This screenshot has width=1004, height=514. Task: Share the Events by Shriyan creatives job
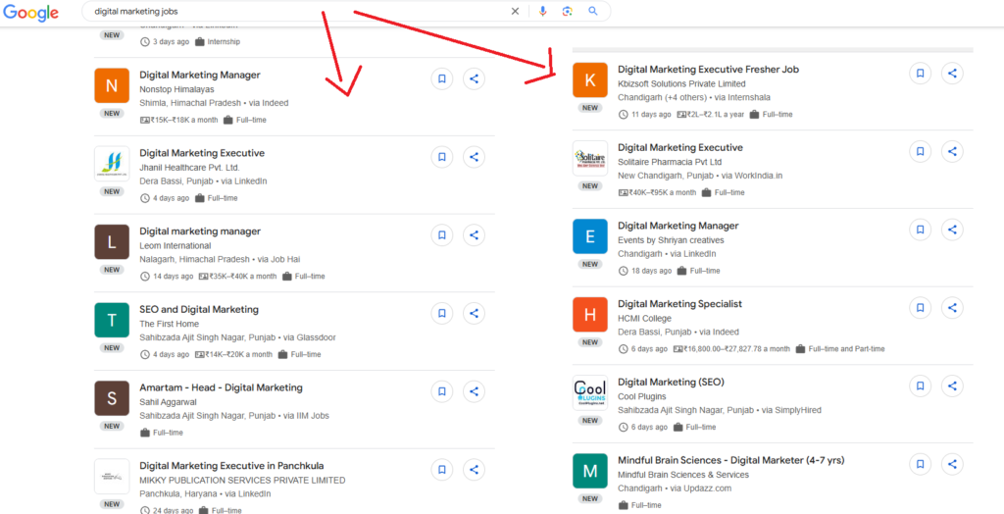point(952,230)
